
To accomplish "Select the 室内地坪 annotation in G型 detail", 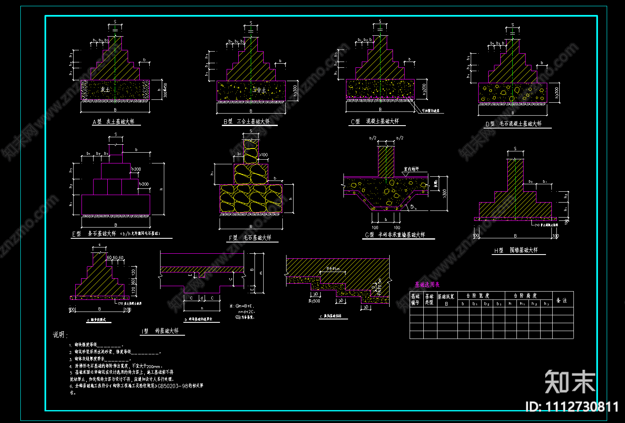I will [x=411, y=169].
